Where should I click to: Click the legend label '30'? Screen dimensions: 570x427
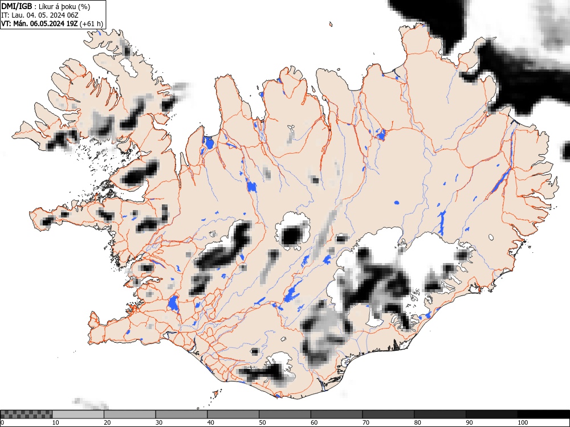pos(159,422)
